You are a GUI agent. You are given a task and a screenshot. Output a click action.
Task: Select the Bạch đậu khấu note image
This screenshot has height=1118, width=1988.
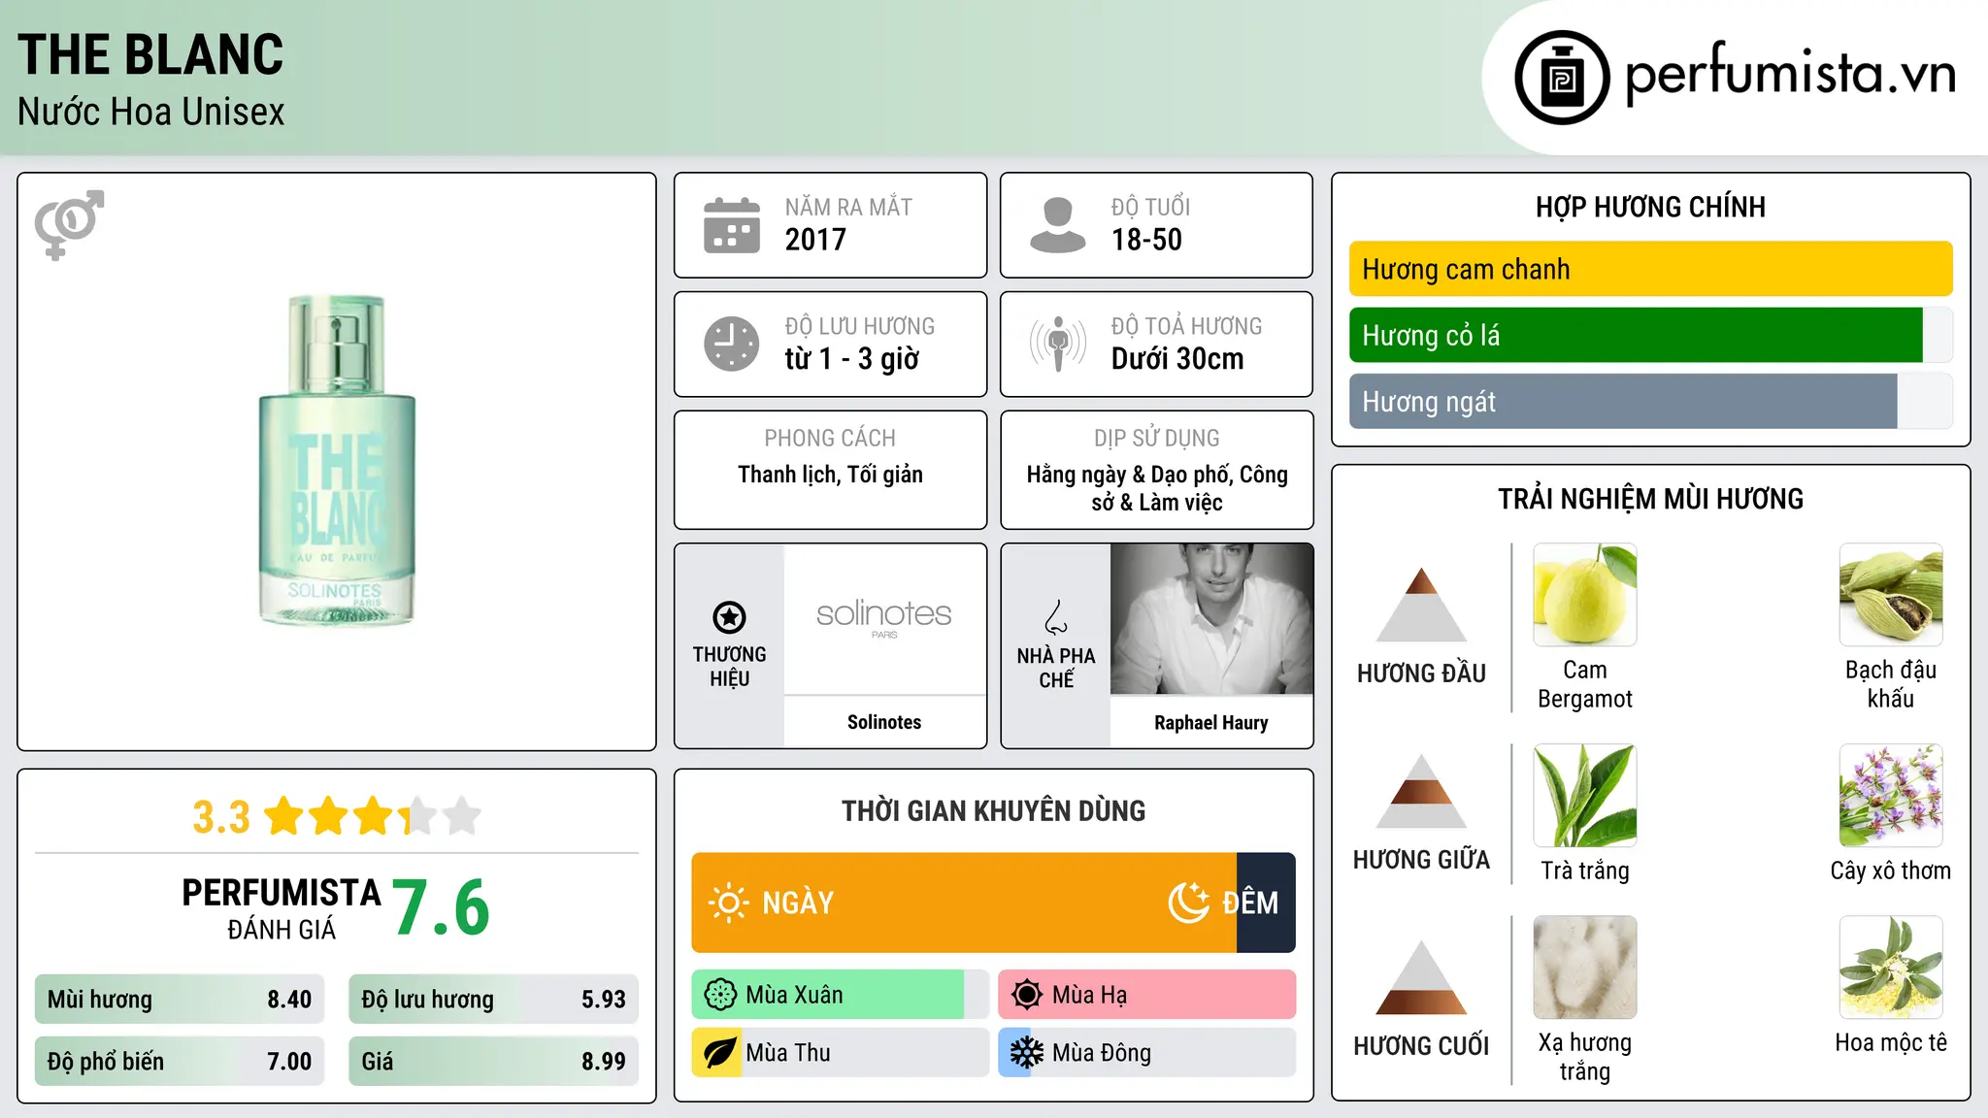pyautogui.click(x=1891, y=595)
